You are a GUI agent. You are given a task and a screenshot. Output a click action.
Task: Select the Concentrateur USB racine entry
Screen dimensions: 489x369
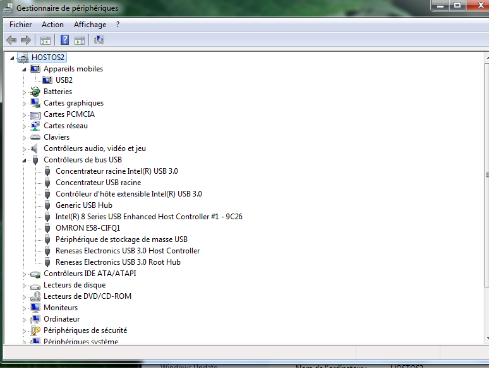coord(98,183)
